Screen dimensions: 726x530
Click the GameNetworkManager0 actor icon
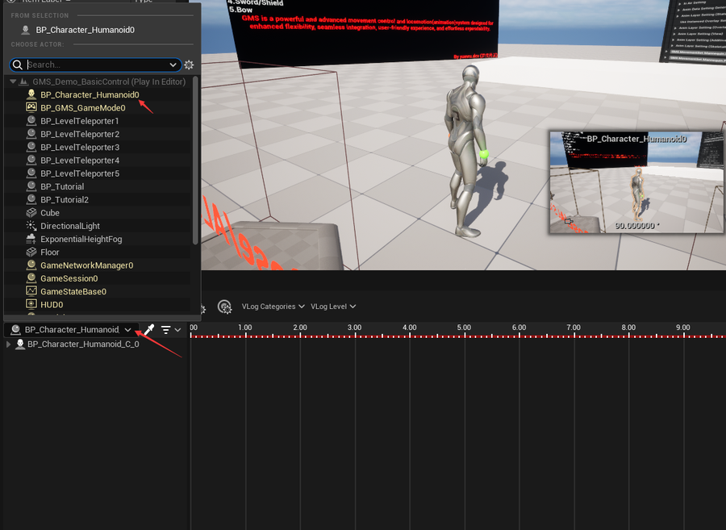[x=31, y=265]
